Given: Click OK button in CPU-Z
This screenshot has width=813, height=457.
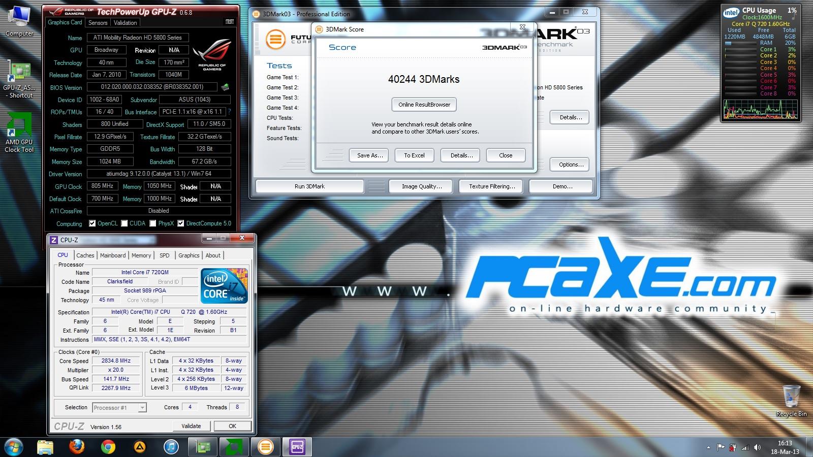Looking at the screenshot, I should click(232, 426).
